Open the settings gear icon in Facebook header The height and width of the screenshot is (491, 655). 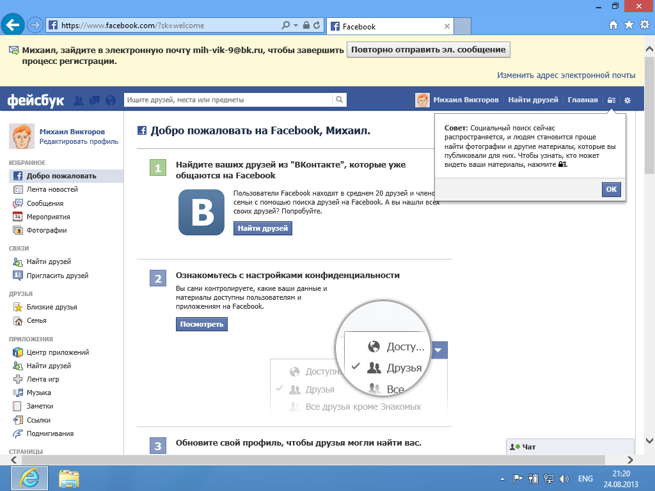(x=627, y=100)
